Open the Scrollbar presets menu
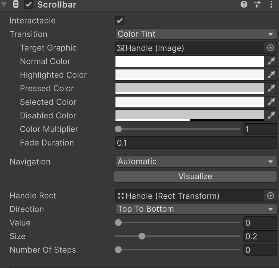This screenshot has height=268, width=279. tap(258, 4)
